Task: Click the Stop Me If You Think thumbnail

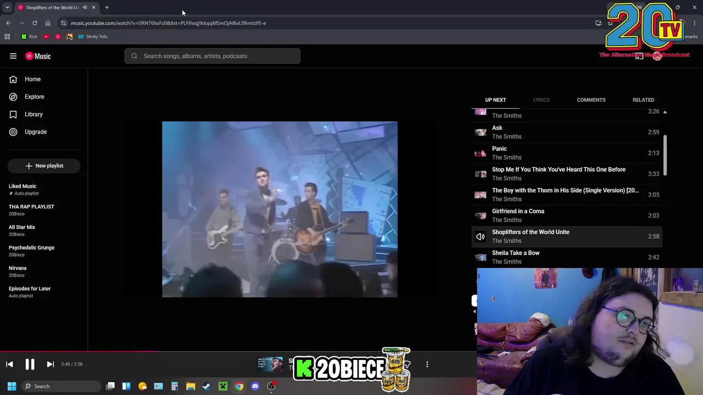Action: [481, 174]
